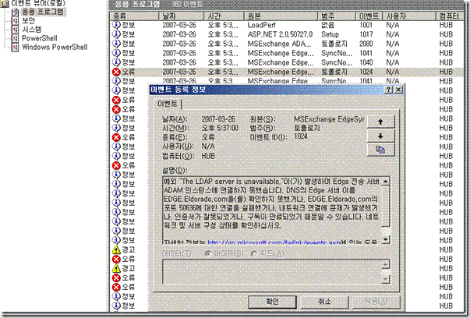Select the 이벤트 뷰어(로컬) root label
This screenshot has width=470, height=318.
38,3
